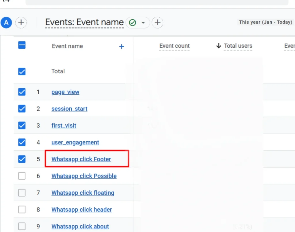Click the Event count column header
The width and height of the screenshot is (295, 232).
pyautogui.click(x=174, y=46)
